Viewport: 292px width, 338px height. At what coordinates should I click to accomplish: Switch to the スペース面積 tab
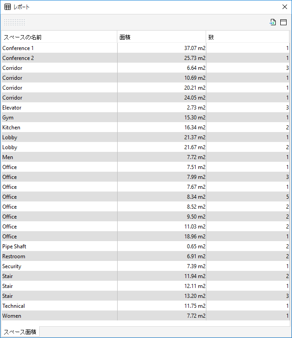point(20,332)
